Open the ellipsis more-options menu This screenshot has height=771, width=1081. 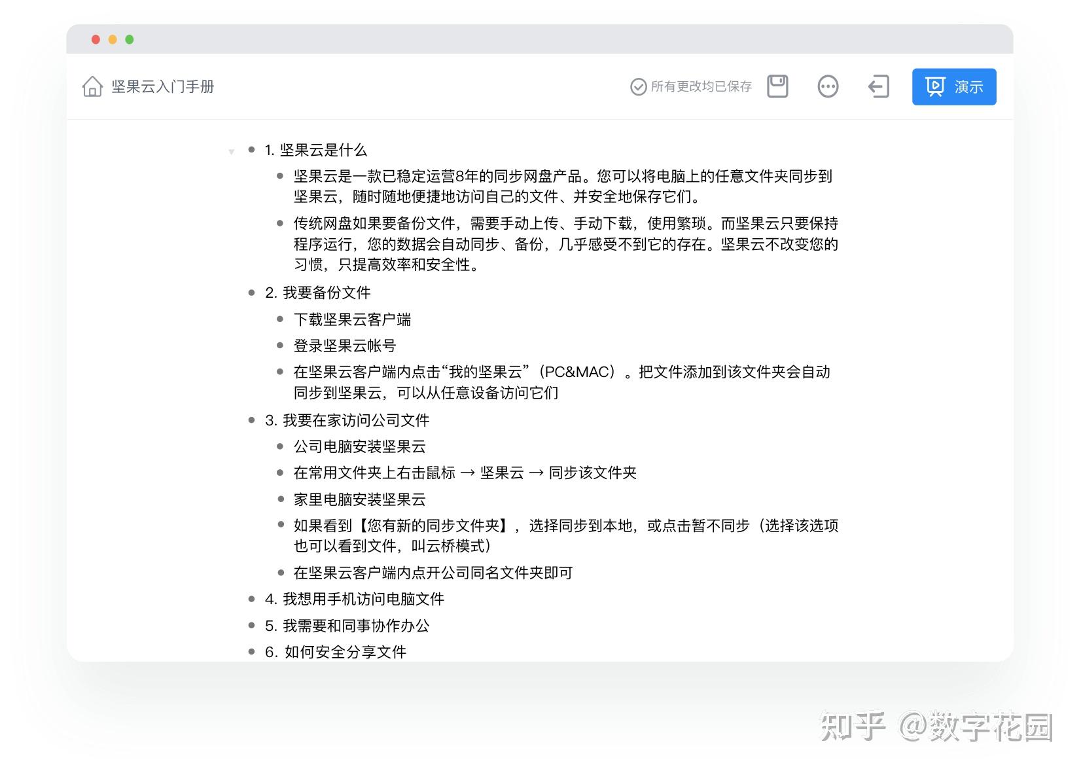click(x=828, y=86)
